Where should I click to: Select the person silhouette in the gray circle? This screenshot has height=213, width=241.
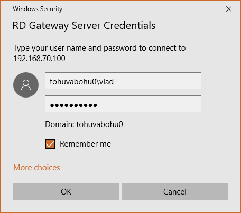pos(26,85)
